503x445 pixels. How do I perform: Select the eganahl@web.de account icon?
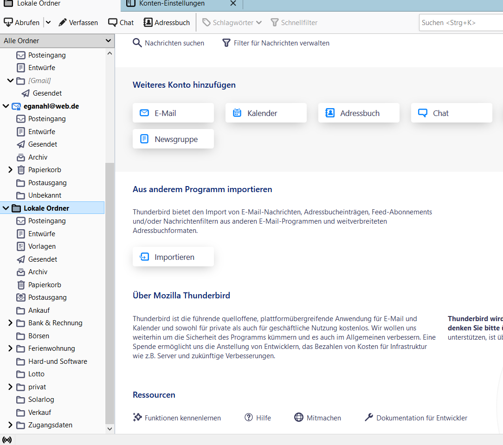pos(16,106)
